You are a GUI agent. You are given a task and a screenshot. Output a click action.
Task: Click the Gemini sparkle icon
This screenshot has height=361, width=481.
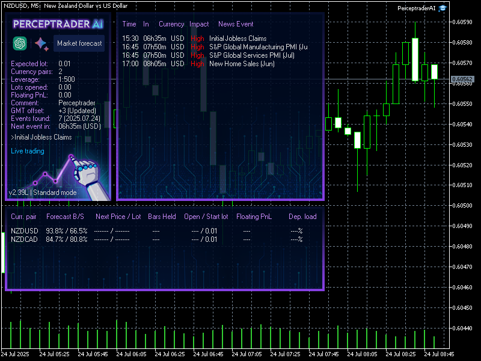41,43
